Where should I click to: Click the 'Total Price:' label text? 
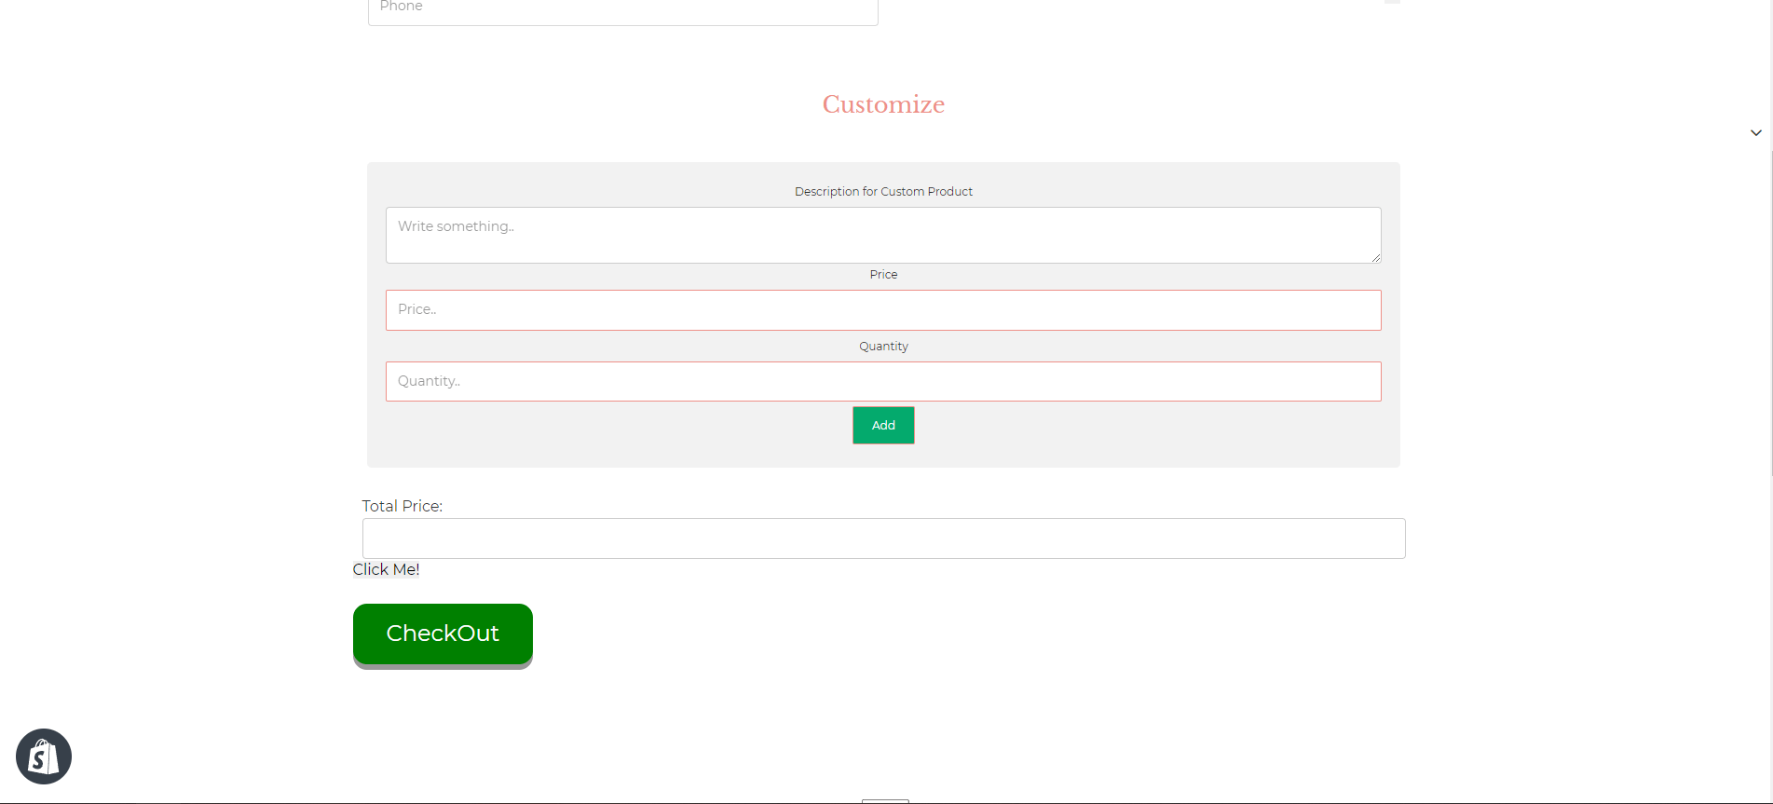402,506
